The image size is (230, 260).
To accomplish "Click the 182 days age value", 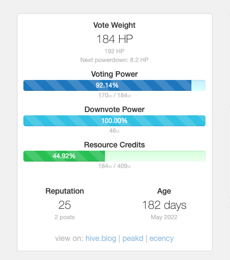I will pos(164,205).
